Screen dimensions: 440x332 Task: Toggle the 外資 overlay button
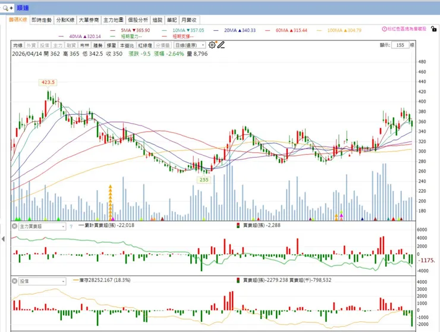tap(31, 45)
